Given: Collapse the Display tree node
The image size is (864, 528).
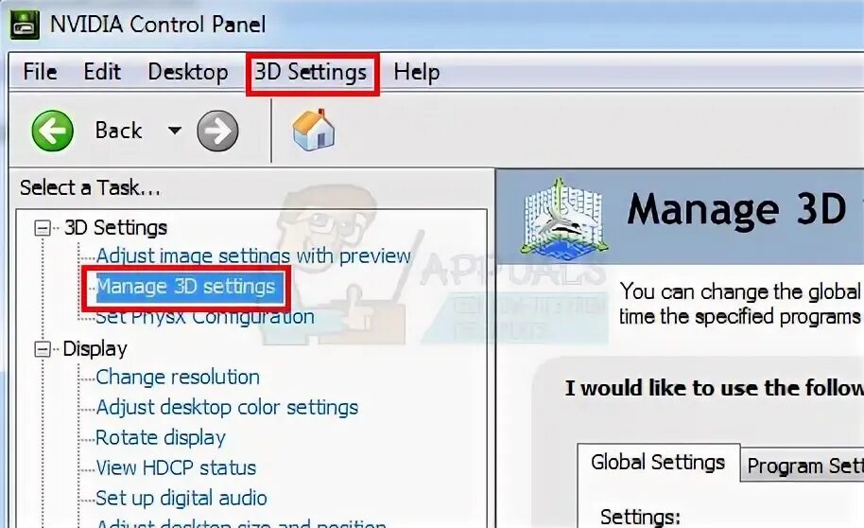Looking at the screenshot, I should [x=43, y=349].
